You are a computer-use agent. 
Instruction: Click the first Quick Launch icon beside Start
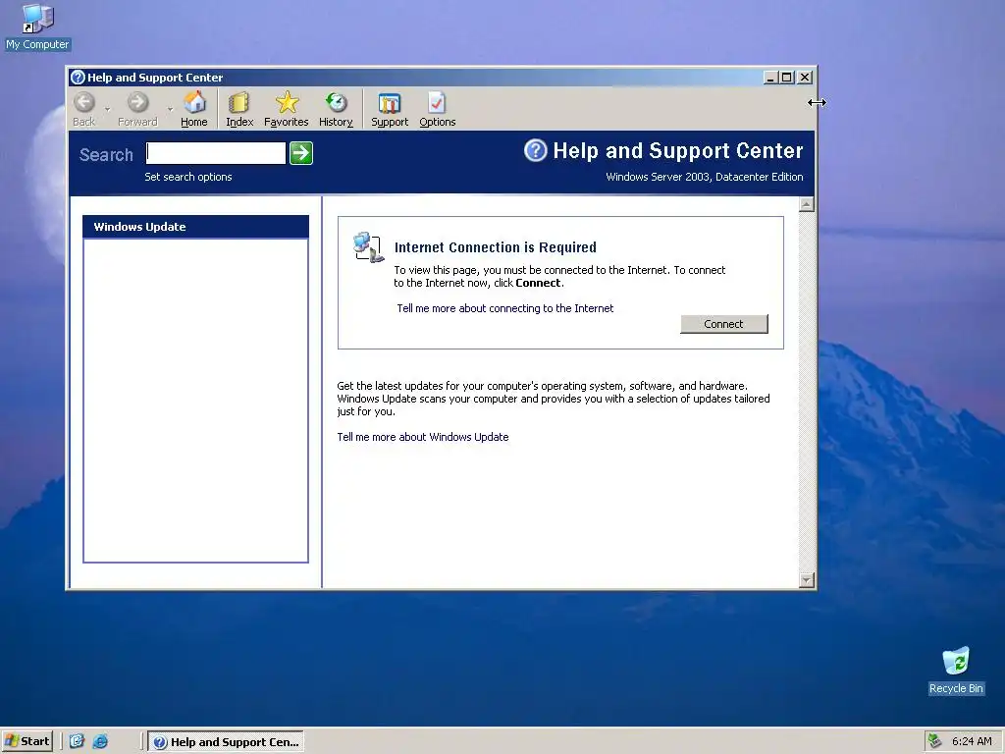pyautogui.click(x=77, y=741)
